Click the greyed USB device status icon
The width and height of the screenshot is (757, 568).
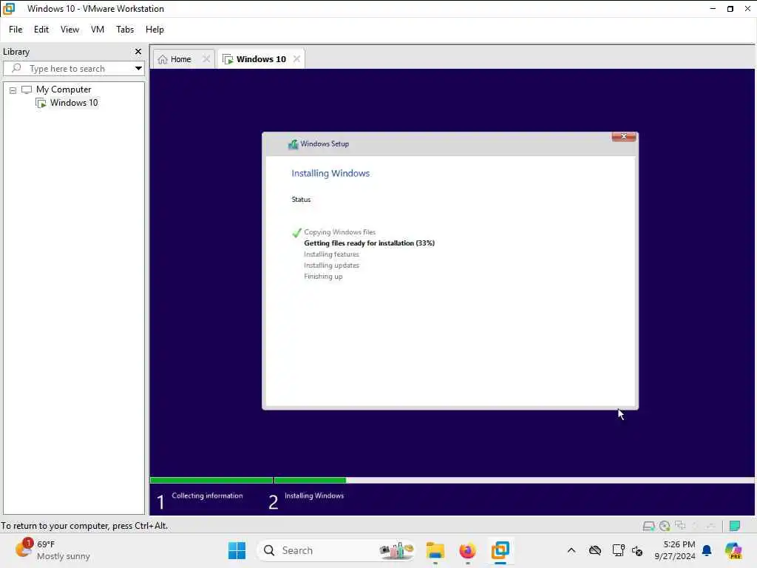(x=695, y=526)
